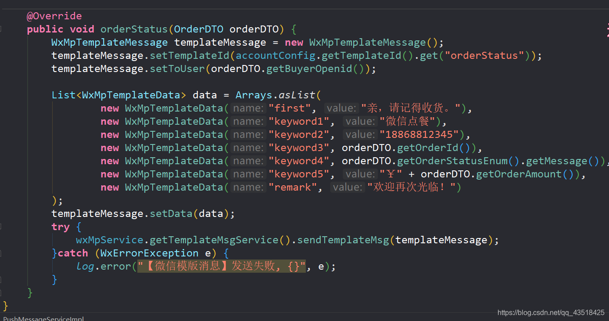Click the accountConfig variable
The image size is (609, 321).
276,56
